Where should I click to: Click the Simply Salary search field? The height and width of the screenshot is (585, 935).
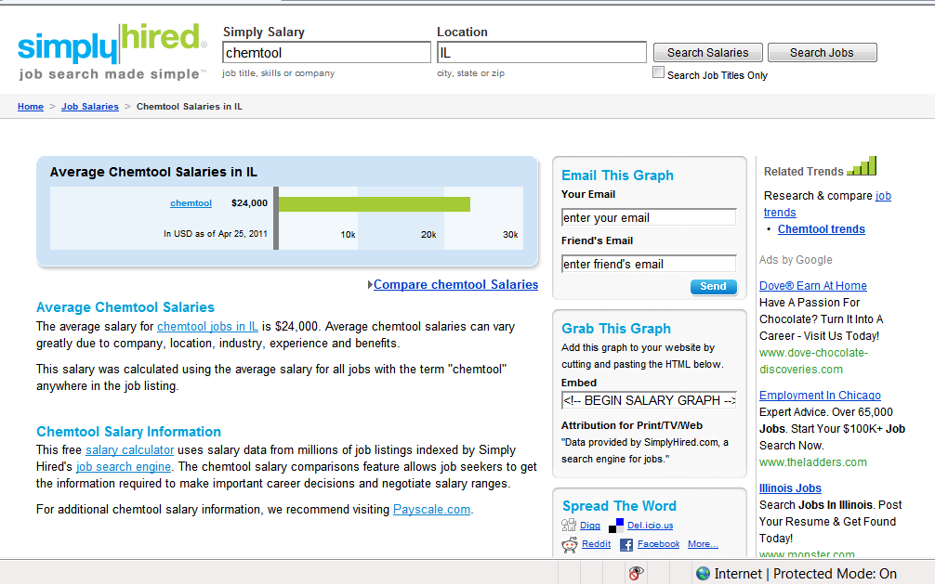326,52
